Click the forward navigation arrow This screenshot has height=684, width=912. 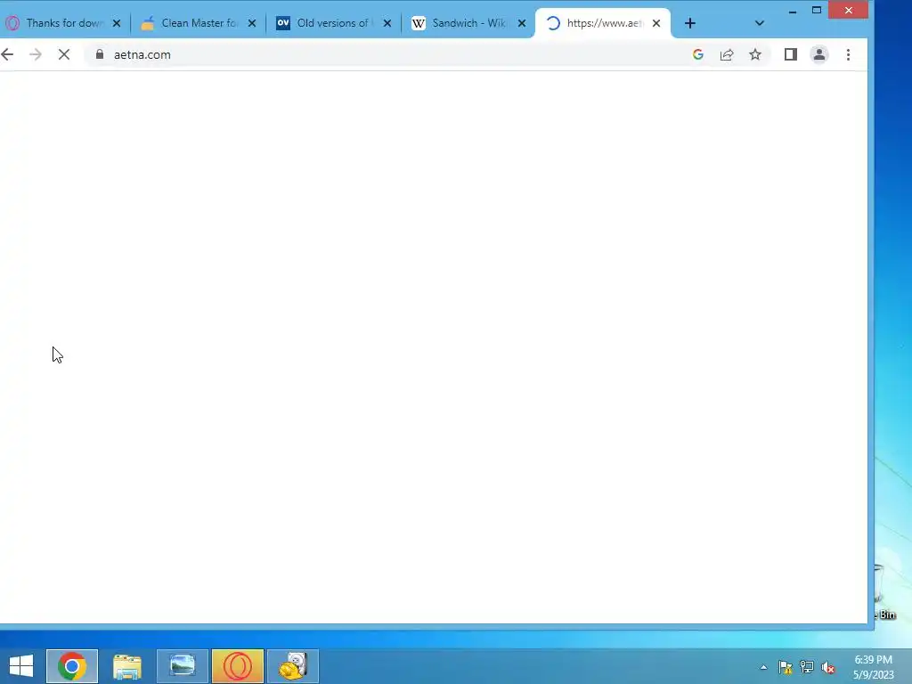36,54
